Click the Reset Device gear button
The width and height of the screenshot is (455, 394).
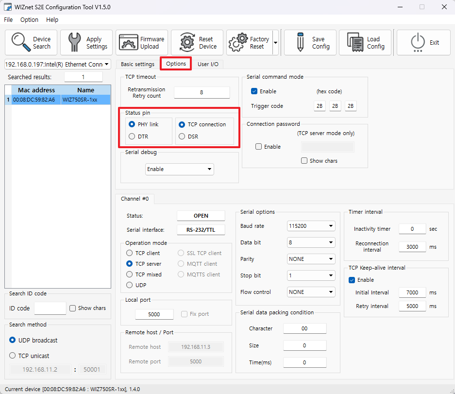(197, 42)
